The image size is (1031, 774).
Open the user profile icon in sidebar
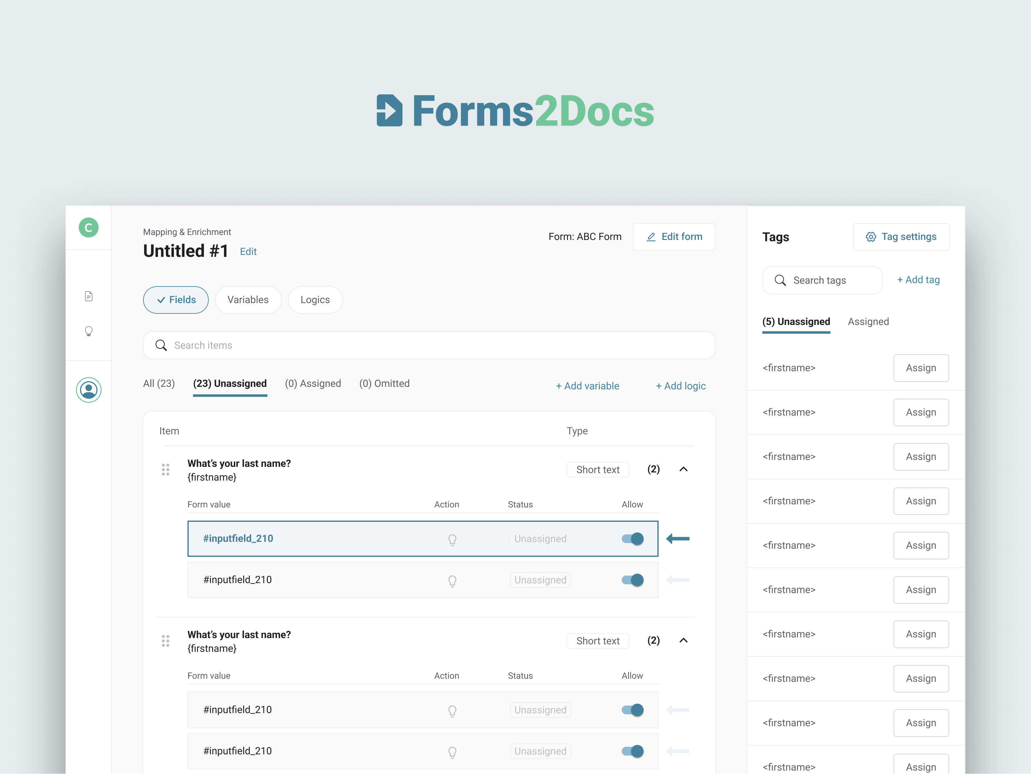pos(88,390)
